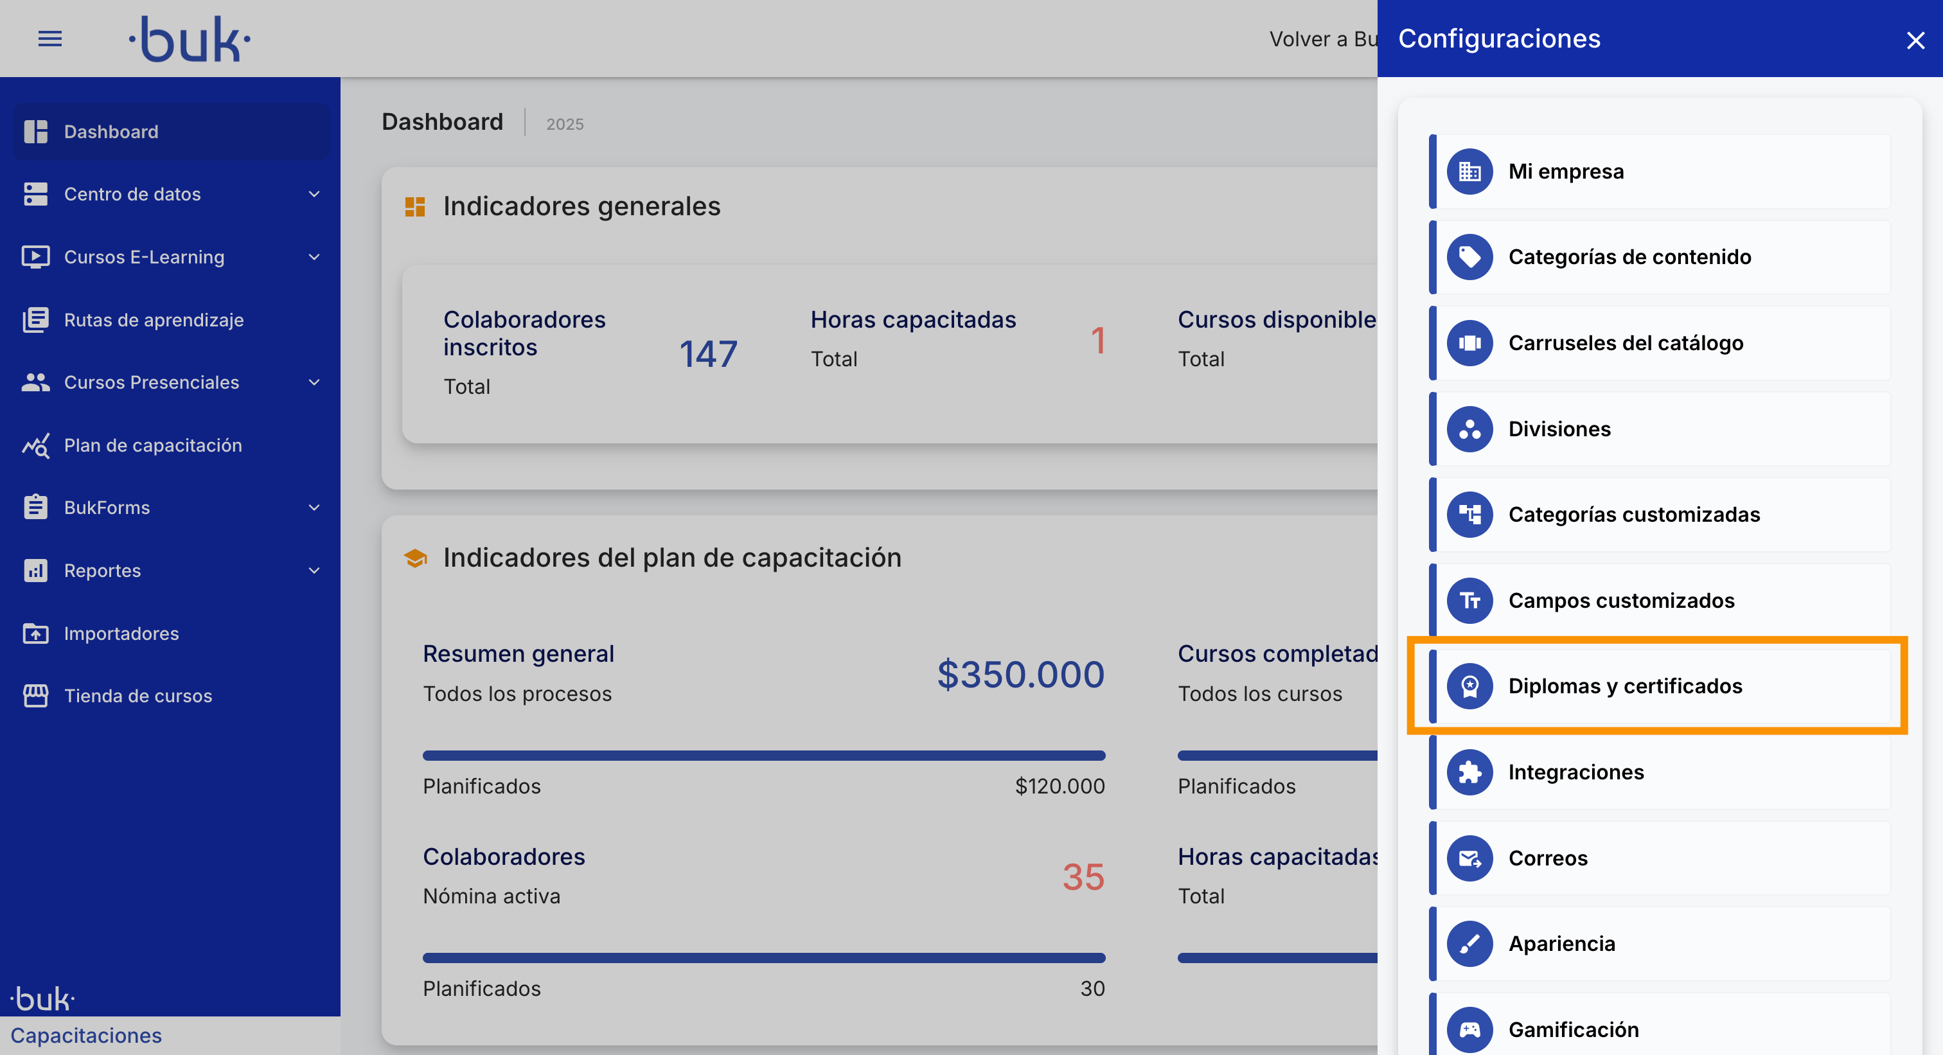The height and width of the screenshot is (1055, 1943).
Task: Click the Mi empresa building icon
Action: pyautogui.click(x=1469, y=172)
